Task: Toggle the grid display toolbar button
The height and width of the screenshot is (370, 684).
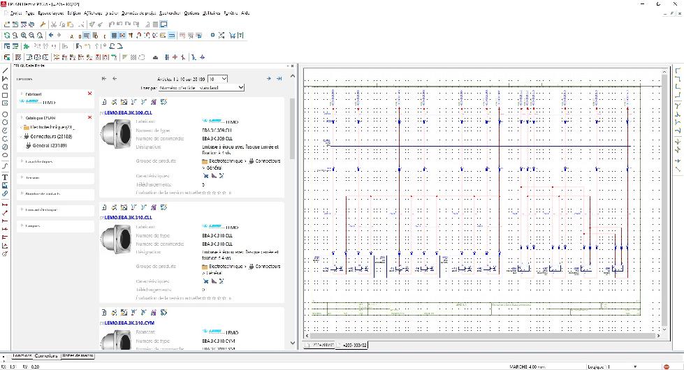Action: [x=112, y=35]
